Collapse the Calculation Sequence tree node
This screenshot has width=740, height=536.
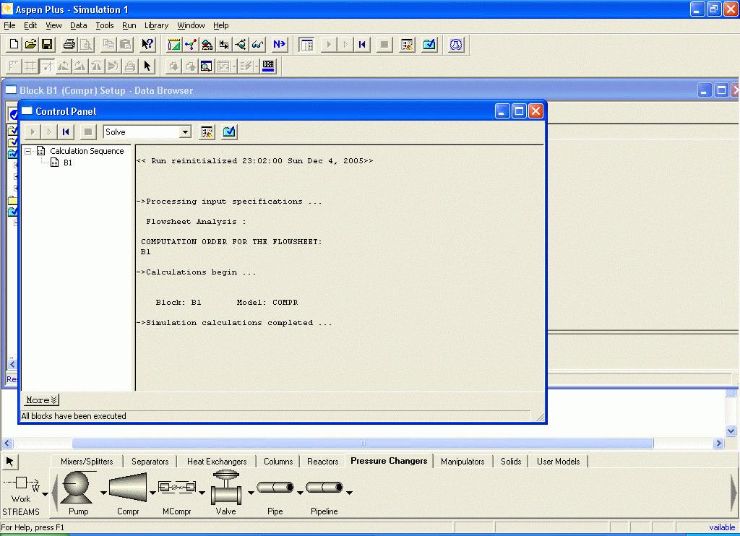tap(28, 151)
